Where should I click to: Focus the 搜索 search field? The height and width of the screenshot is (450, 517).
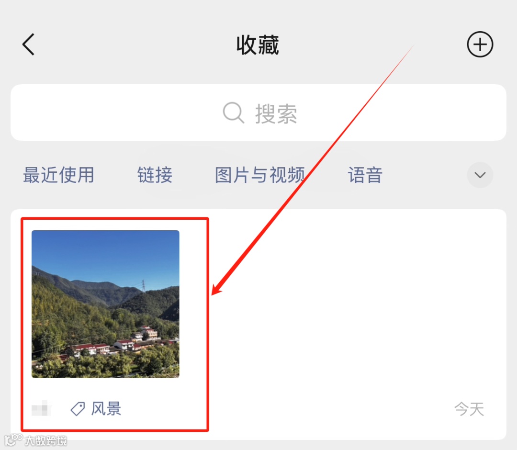click(258, 113)
